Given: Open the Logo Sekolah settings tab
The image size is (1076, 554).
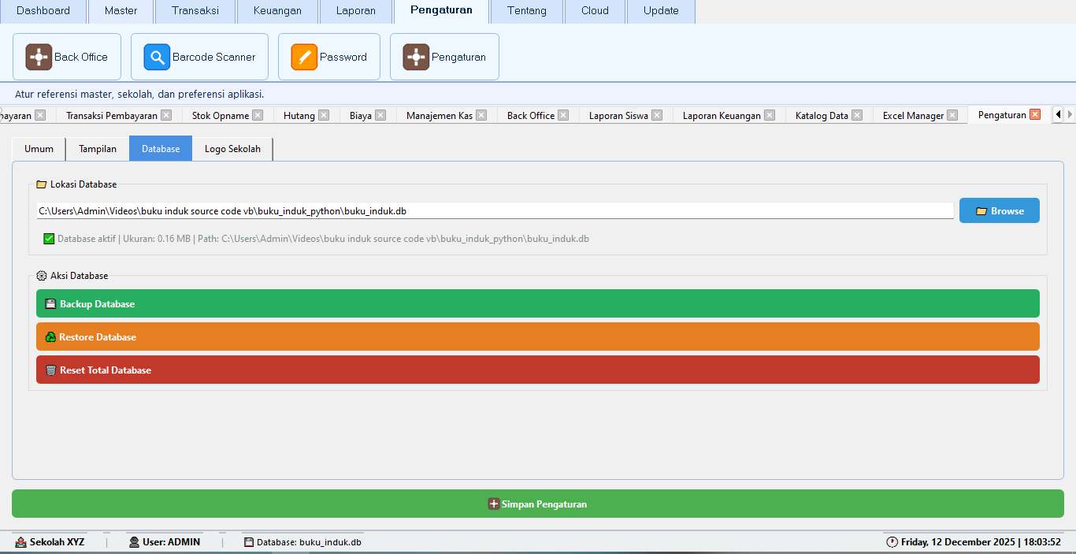Looking at the screenshot, I should coord(232,149).
